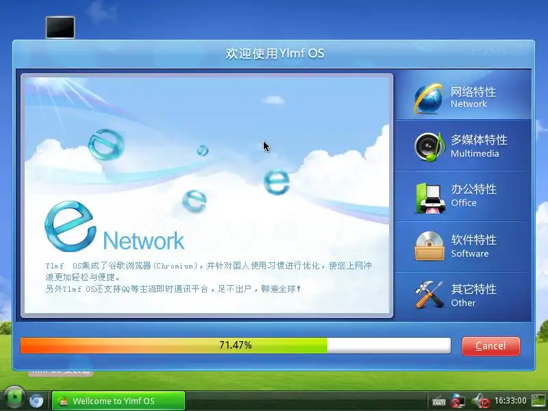Open the Office features tab
This screenshot has width=548, height=411.
point(463,196)
